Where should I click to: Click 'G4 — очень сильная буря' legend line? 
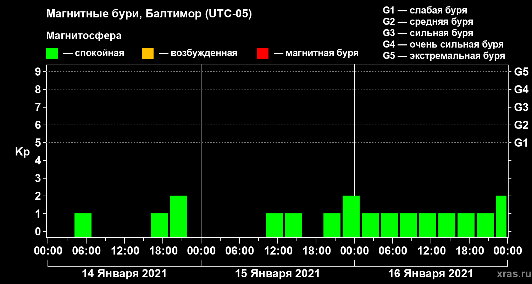click(x=443, y=44)
